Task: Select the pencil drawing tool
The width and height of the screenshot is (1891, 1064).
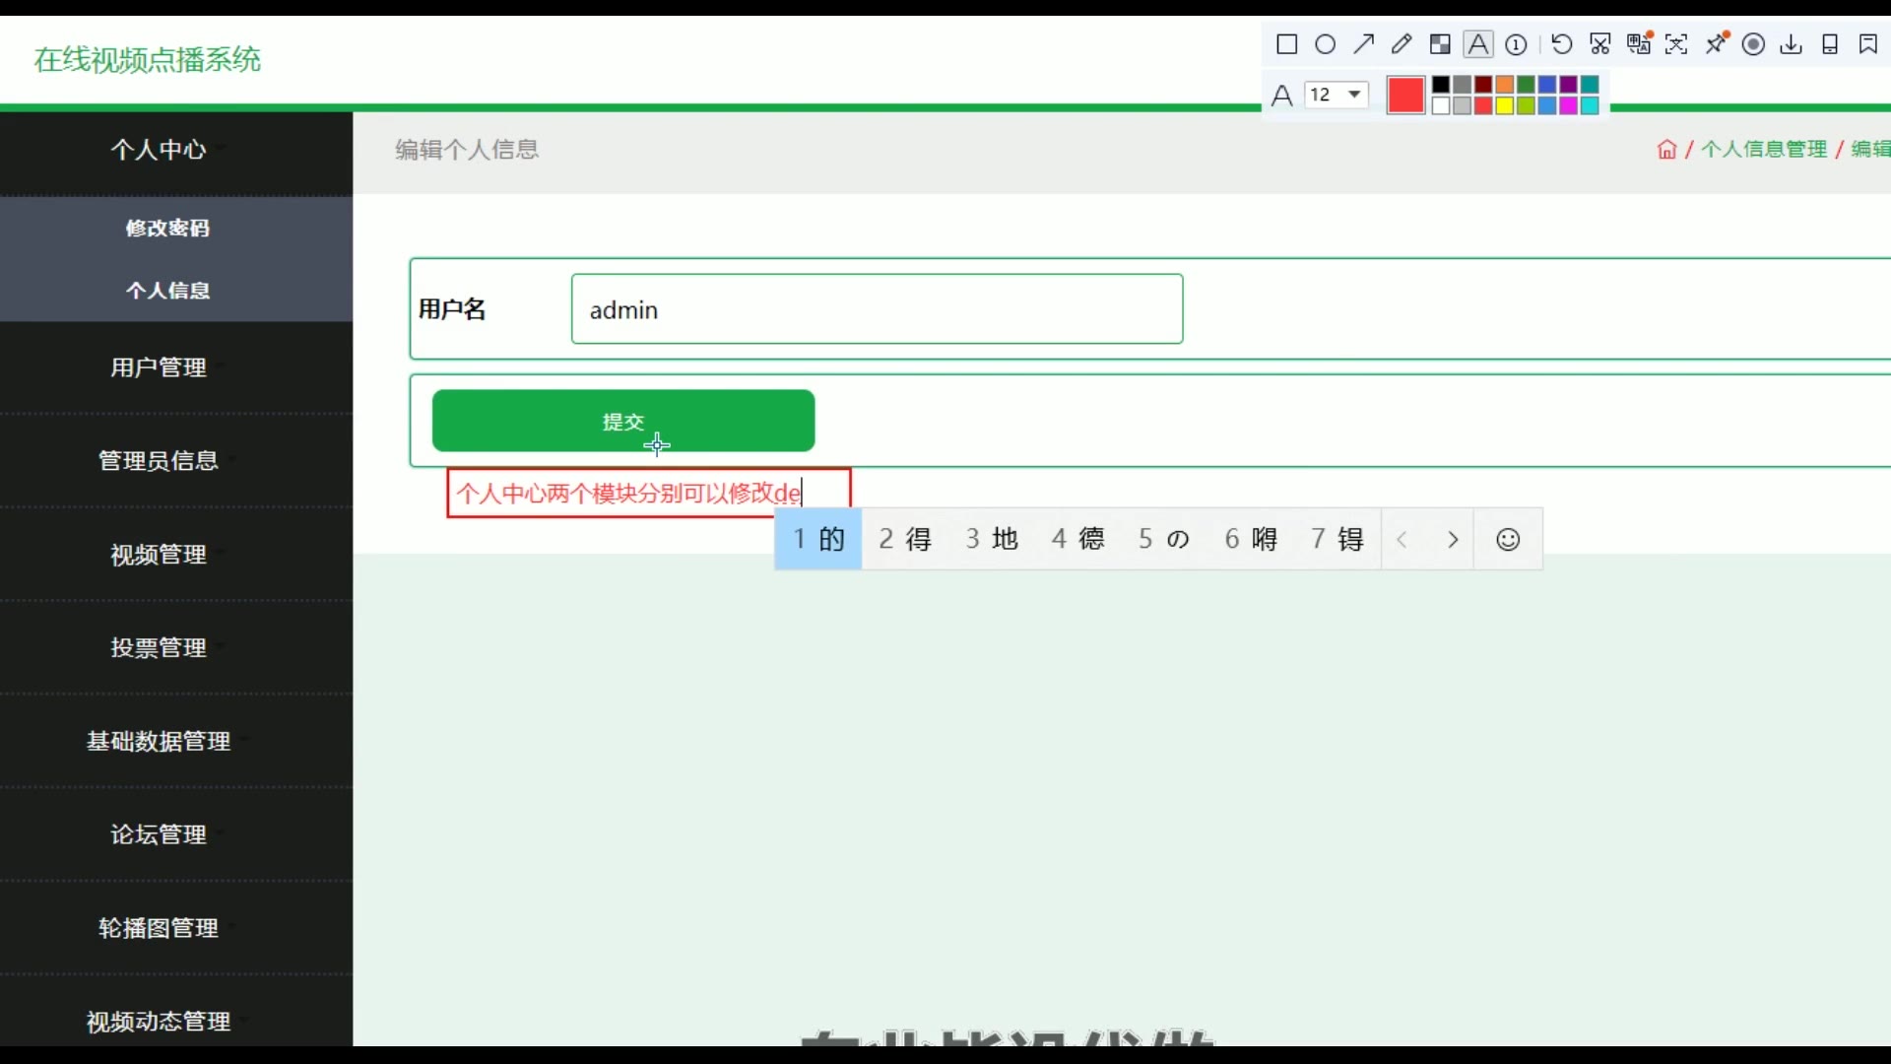Action: (x=1402, y=44)
